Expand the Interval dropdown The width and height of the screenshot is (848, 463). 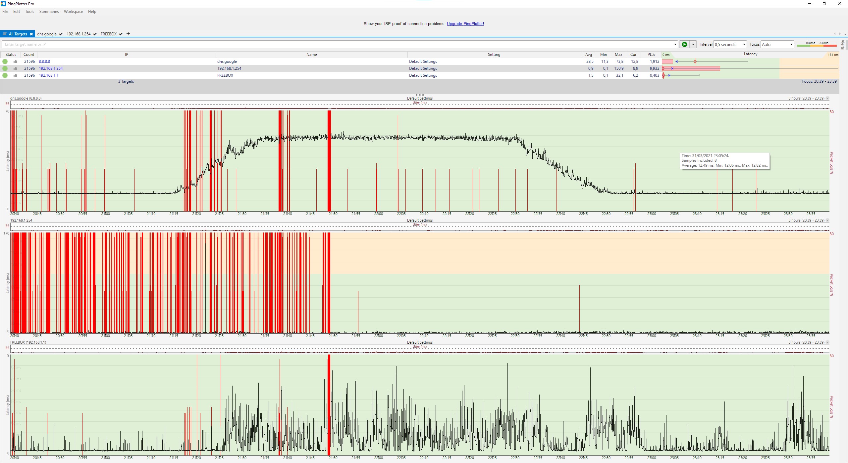coord(744,44)
